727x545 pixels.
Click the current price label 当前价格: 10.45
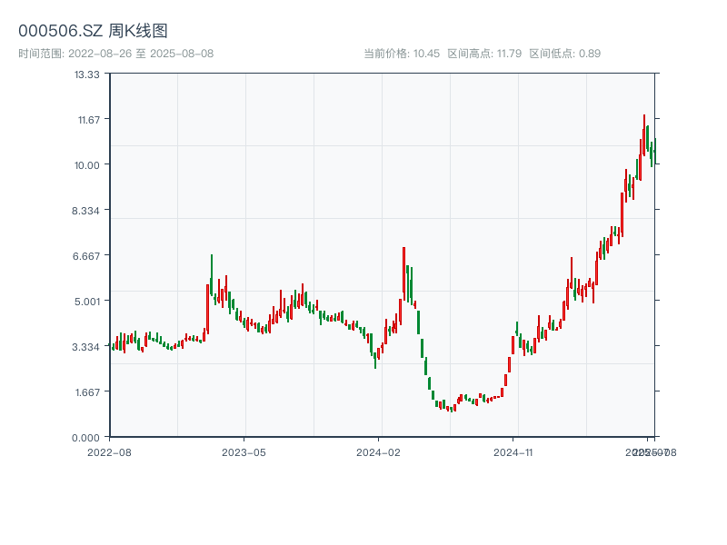[402, 54]
